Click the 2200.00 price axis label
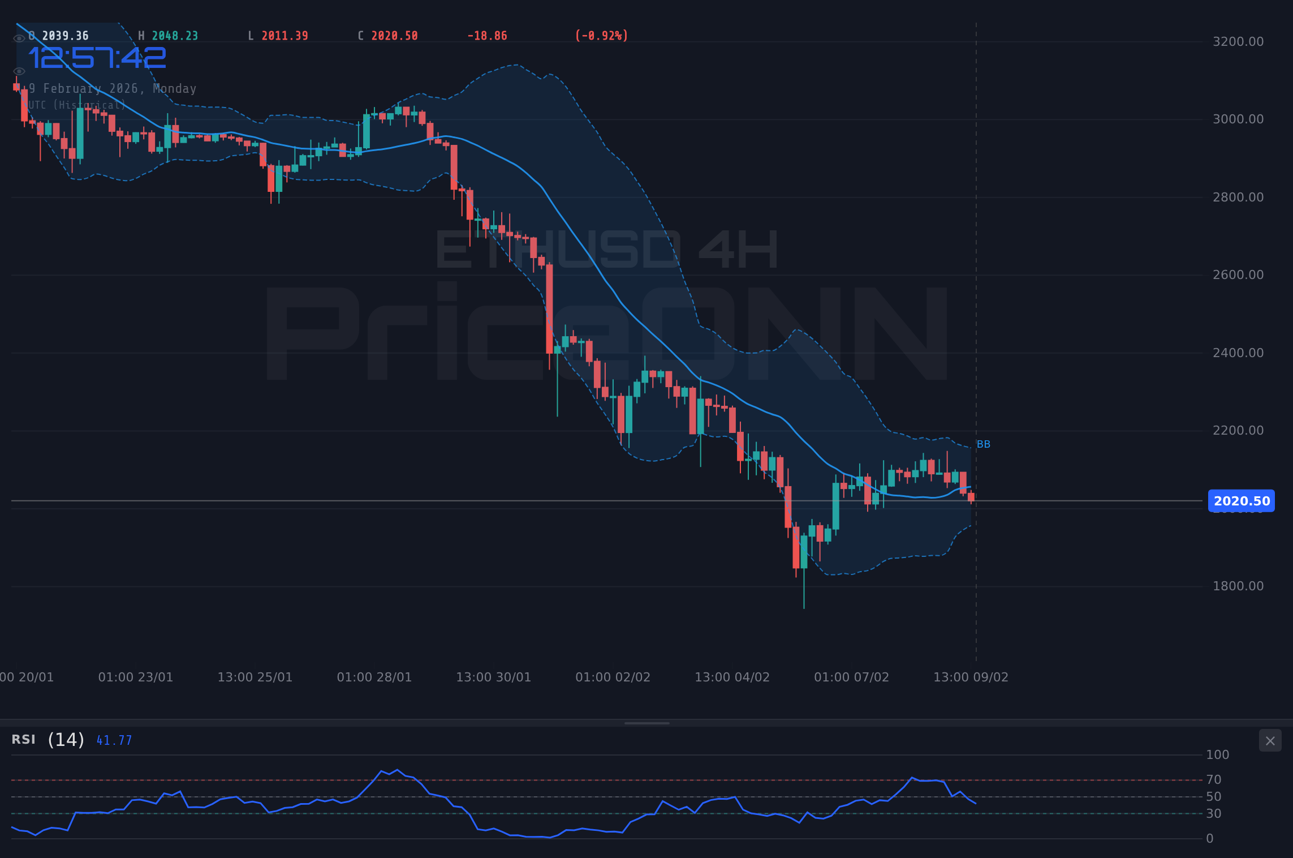1293x858 pixels. [x=1238, y=430]
